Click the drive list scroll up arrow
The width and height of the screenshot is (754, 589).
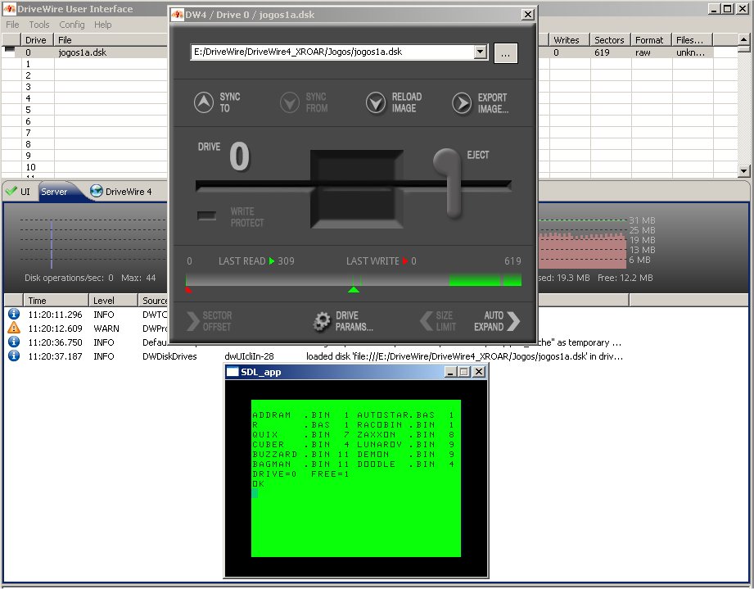point(743,39)
